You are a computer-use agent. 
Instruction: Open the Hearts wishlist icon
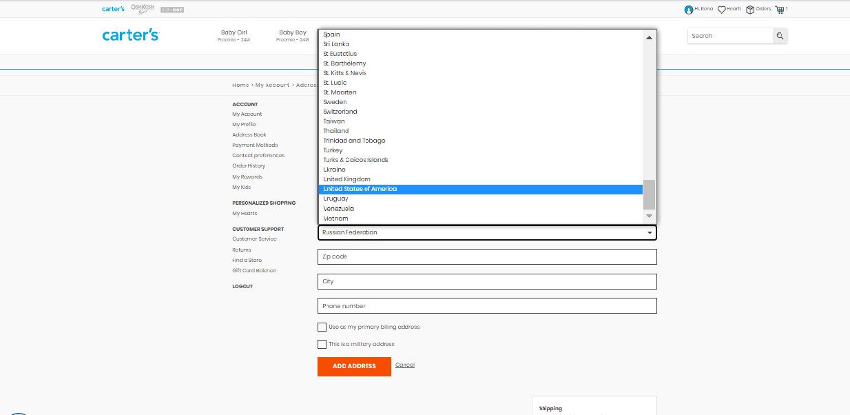point(722,10)
